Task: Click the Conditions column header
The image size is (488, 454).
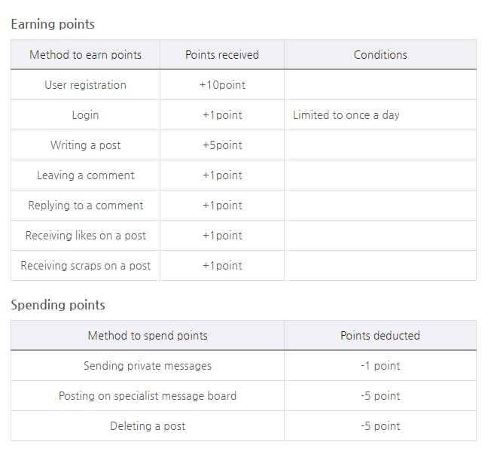Action: pyautogui.click(x=380, y=55)
